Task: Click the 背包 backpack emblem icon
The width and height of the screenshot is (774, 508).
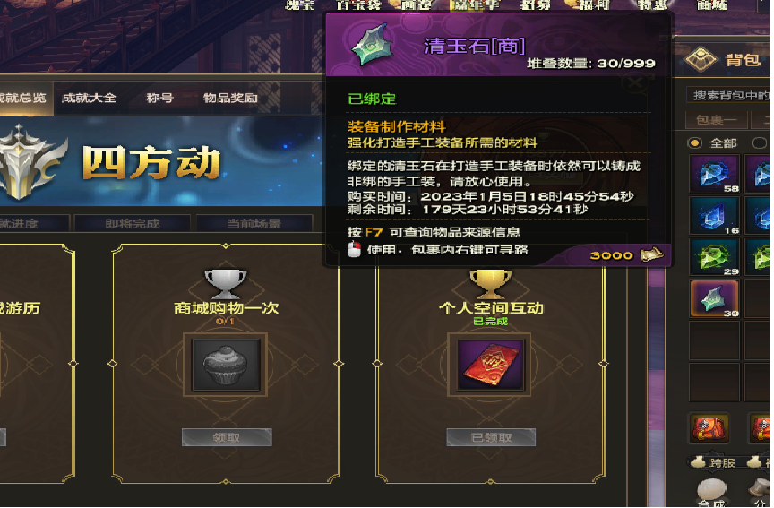Action: point(700,60)
